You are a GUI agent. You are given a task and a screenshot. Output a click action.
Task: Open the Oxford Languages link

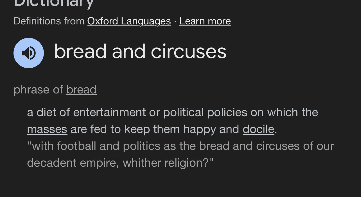point(129,21)
